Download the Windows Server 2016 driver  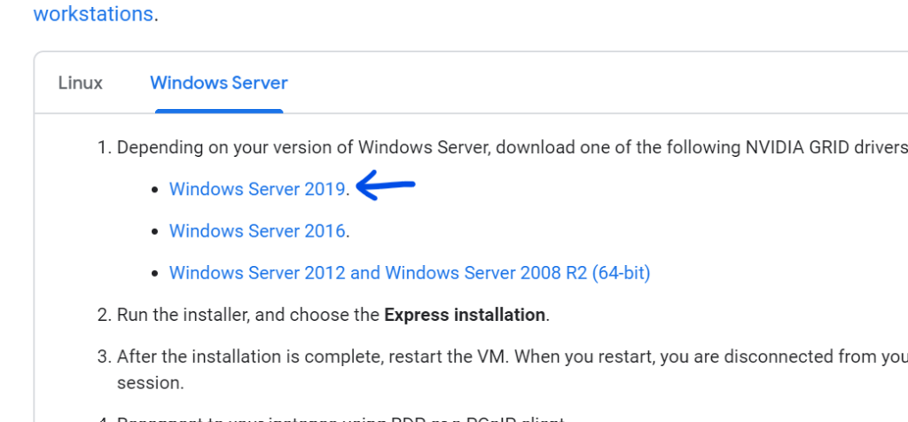tap(257, 231)
